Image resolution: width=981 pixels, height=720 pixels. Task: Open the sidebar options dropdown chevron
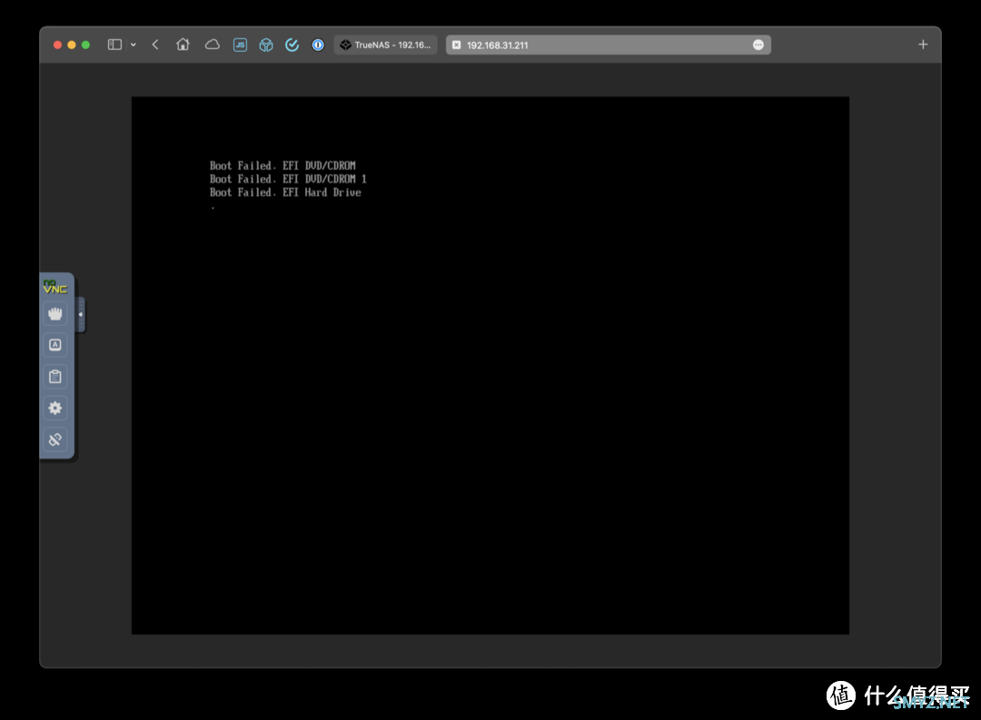tap(134, 44)
